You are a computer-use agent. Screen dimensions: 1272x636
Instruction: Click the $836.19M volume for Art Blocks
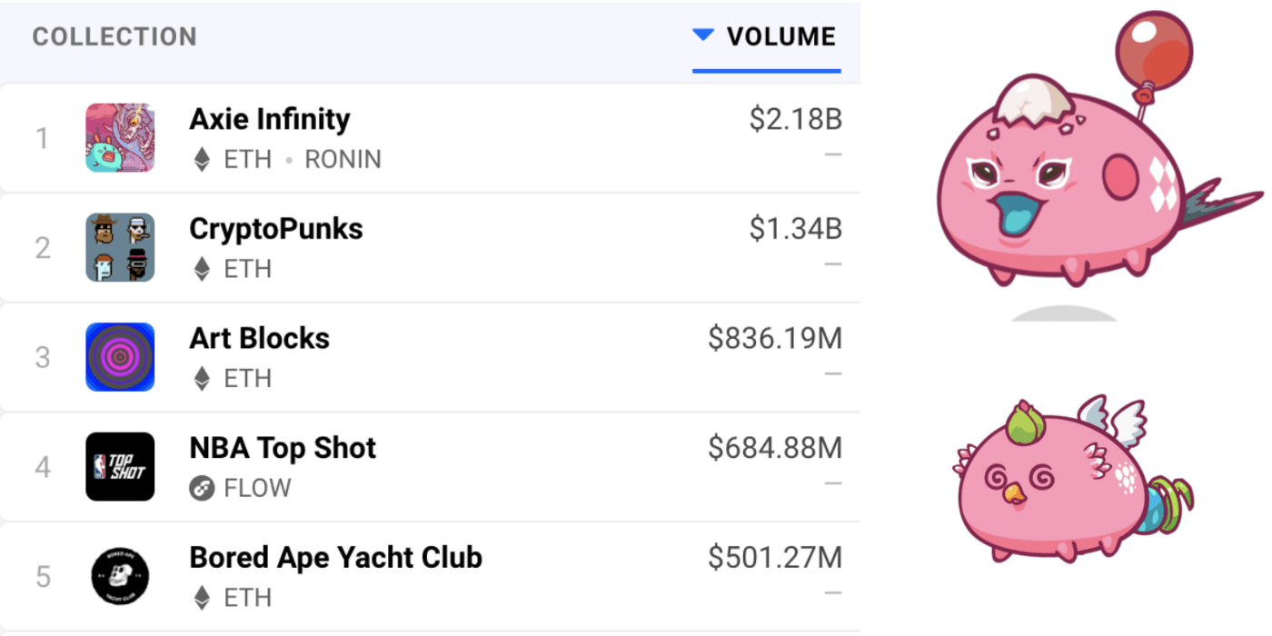(775, 339)
